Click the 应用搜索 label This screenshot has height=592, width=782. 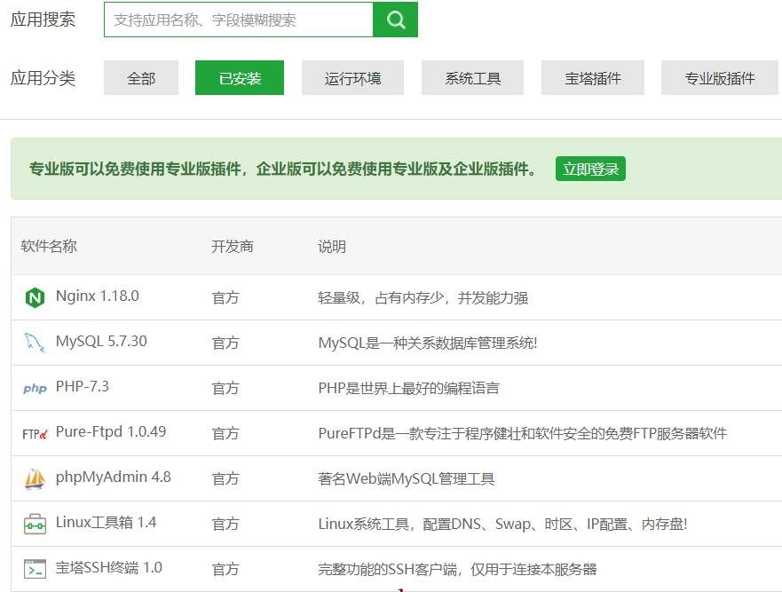(43, 20)
